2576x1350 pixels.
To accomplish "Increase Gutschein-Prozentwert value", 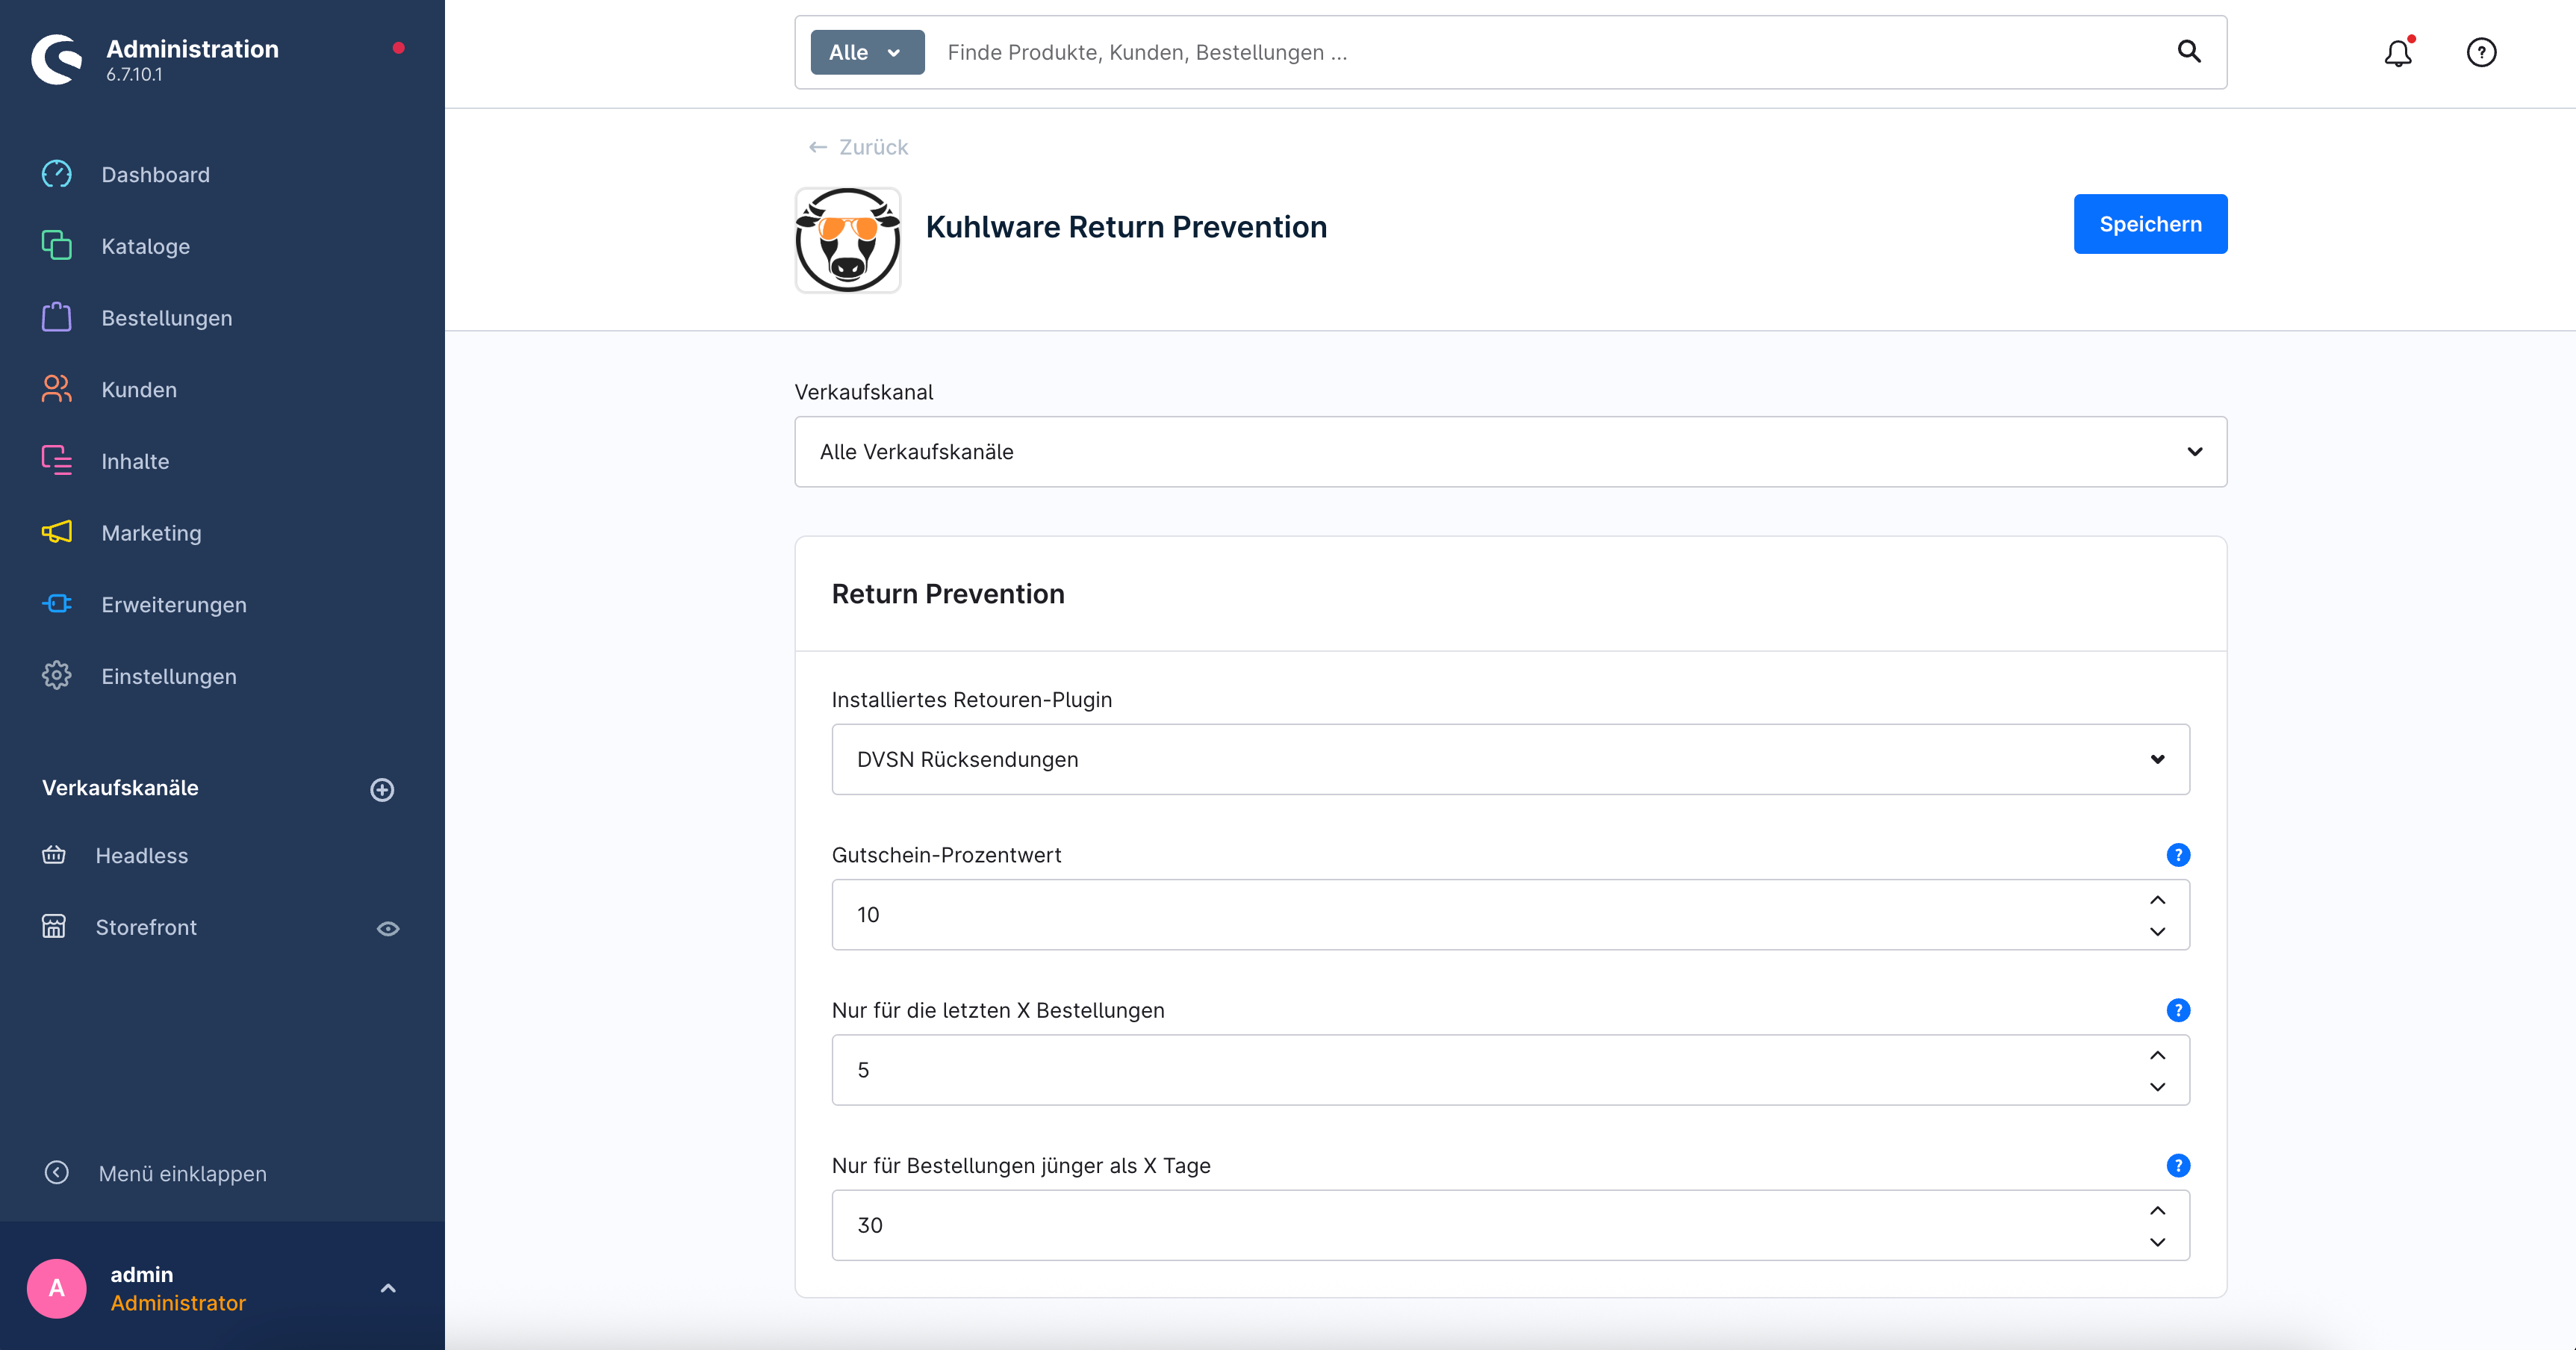I will [2158, 900].
